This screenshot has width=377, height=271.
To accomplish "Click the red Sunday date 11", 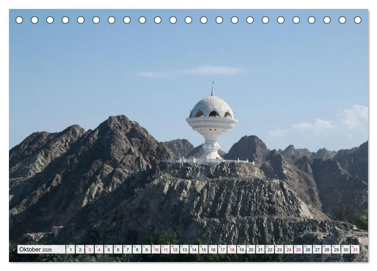I will [165, 249].
